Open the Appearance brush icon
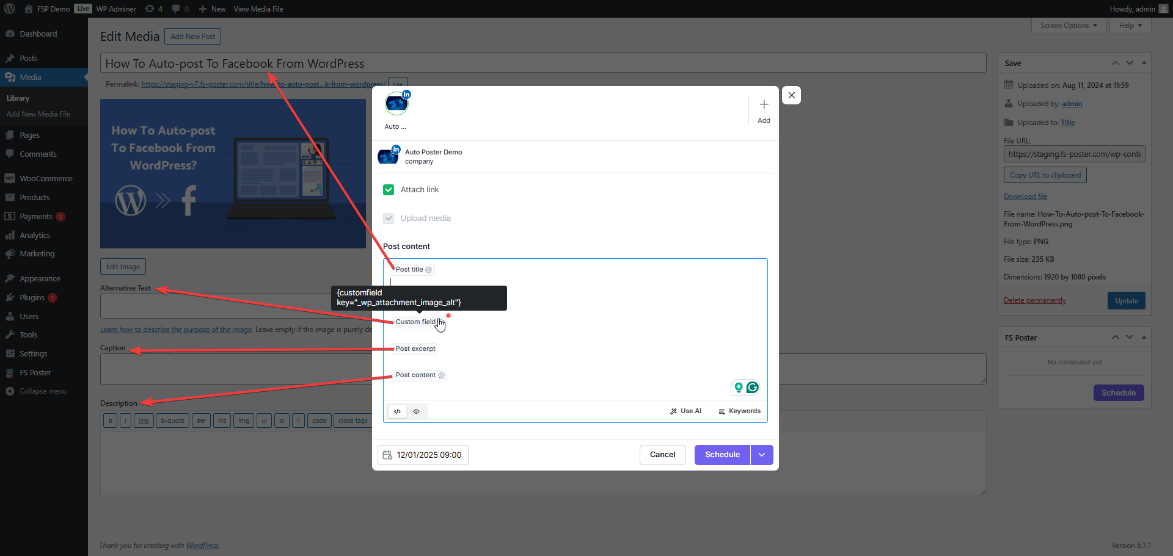Viewport: 1173px width, 556px height. coord(10,279)
